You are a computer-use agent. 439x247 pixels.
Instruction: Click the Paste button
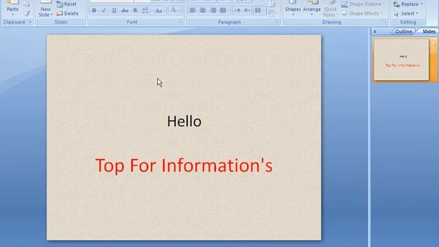pyautogui.click(x=12, y=8)
